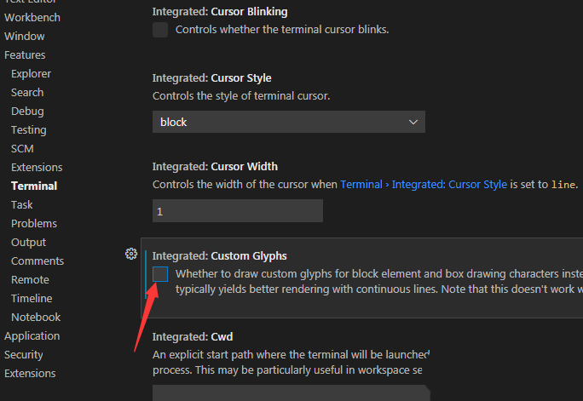Open the Workbench settings category
The height and width of the screenshot is (401, 583).
(32, 18)
